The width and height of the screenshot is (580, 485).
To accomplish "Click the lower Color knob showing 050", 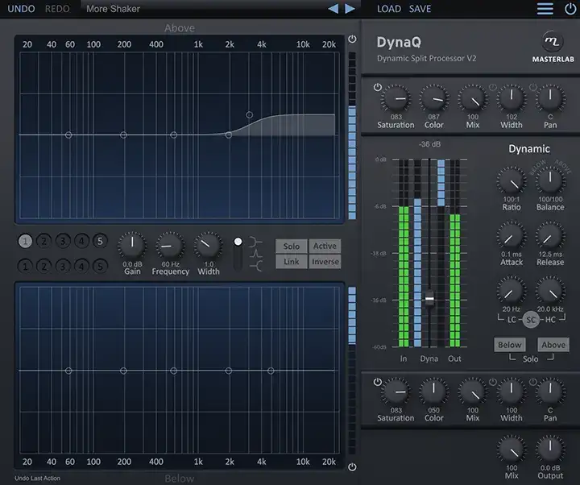I will [433, 392].
